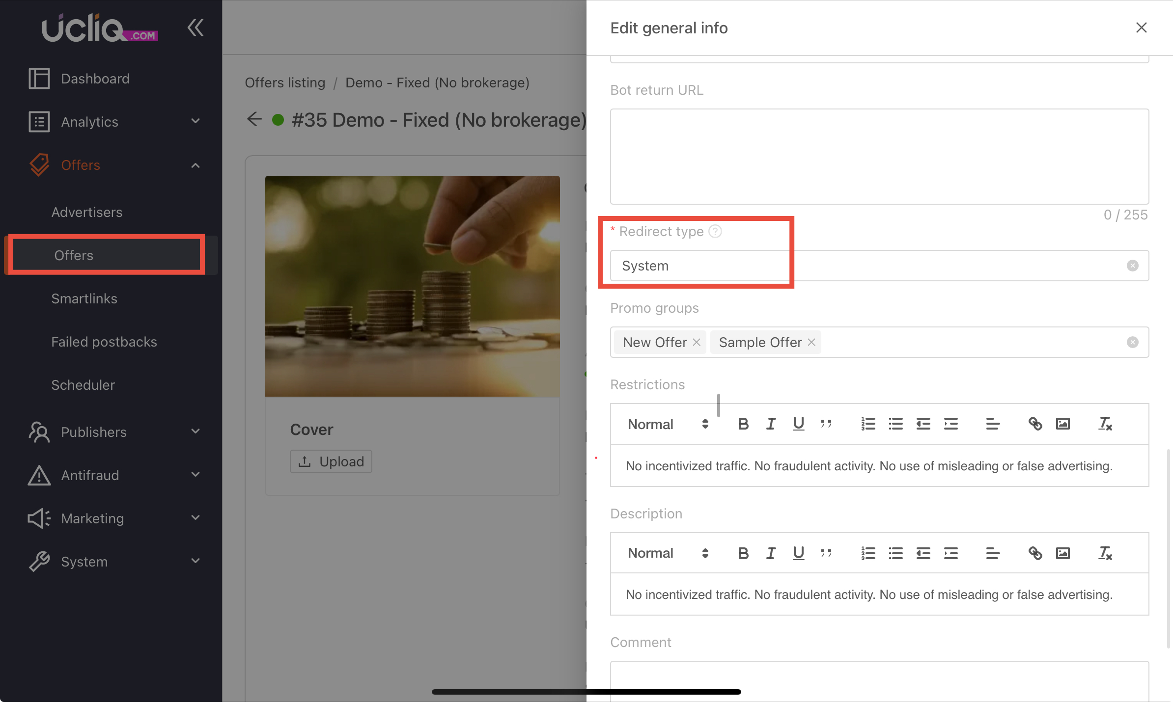Increase indent in Restrictions editor
The height and width of the screenshot is (702, 1173).
tap(950, 424)
